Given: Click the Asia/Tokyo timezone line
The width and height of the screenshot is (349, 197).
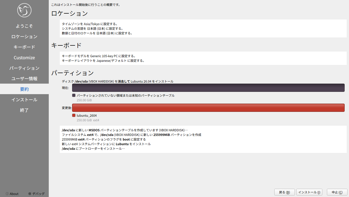Looking at the screenshot, I should click(90, 24).
